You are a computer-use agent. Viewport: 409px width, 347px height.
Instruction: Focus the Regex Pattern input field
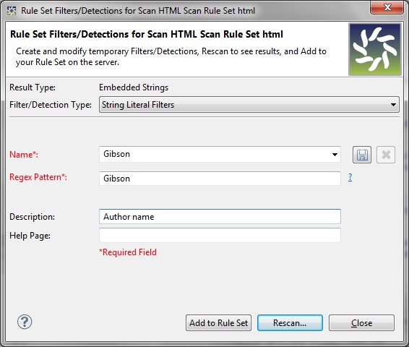[x=220, y=179]
